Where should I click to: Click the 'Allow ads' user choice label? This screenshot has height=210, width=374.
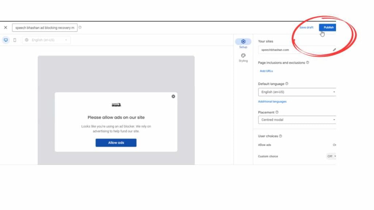click(x=264, y=145)
